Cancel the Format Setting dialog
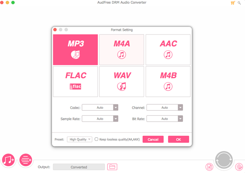This screenshot has width=245, height=173. 153,139
